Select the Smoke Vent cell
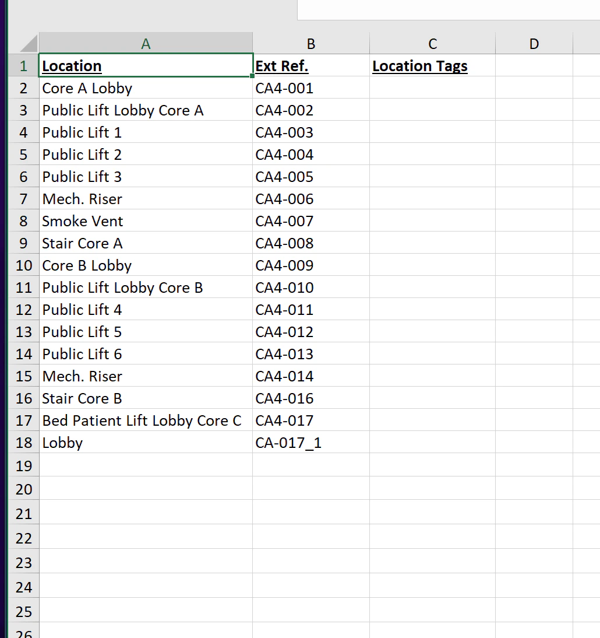600x638 pixels. click(146, 220)
